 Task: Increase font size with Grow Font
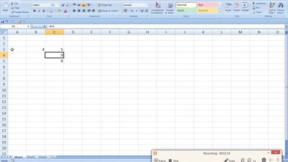[x=63, y=5]
